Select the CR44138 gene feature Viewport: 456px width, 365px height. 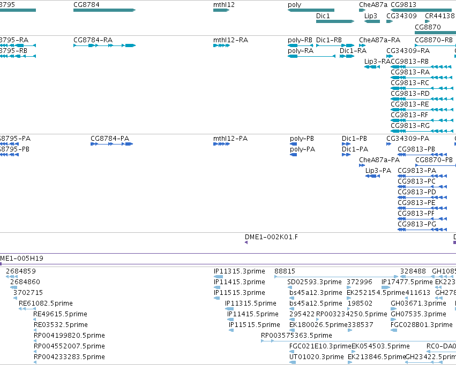coord(427,21)
